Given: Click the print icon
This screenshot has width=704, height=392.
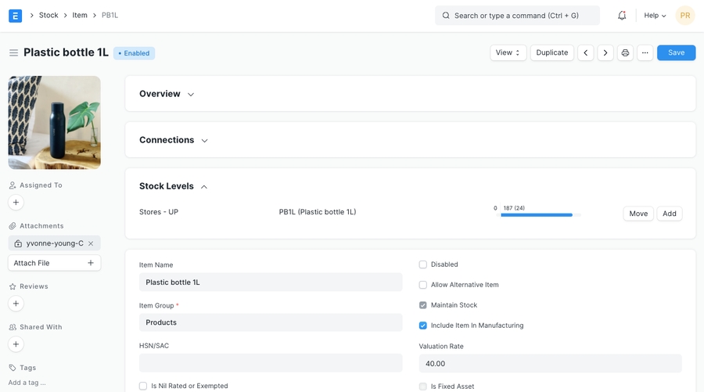Looking at the screenshot, I should [625, 53].
